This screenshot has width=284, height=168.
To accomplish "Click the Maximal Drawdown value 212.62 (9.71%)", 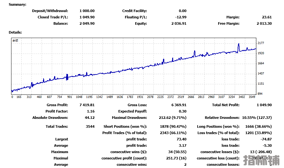I will tap(172, 118).
